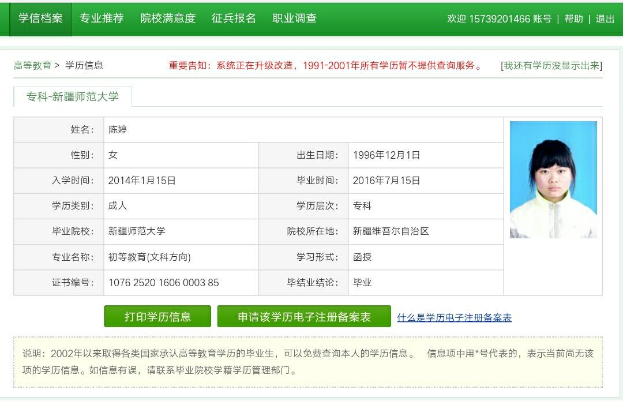Click the 姓名 field label

82,129
